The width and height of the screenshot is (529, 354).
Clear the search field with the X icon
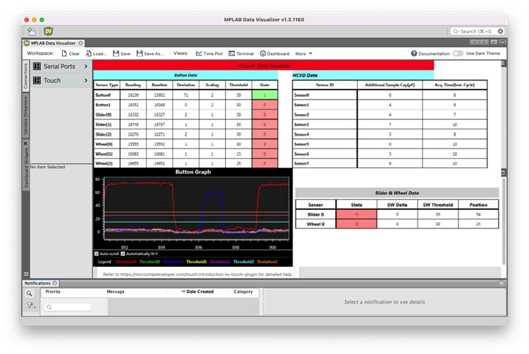500,31
